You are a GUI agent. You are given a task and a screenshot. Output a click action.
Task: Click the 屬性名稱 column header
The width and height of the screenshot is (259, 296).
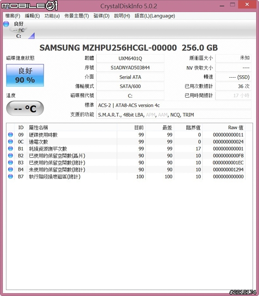72,128
